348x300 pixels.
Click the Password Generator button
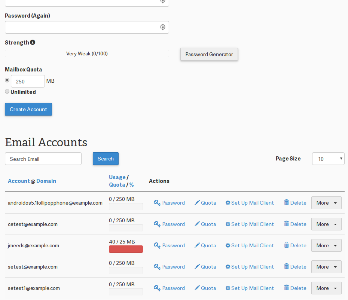[x=209, y=54]
